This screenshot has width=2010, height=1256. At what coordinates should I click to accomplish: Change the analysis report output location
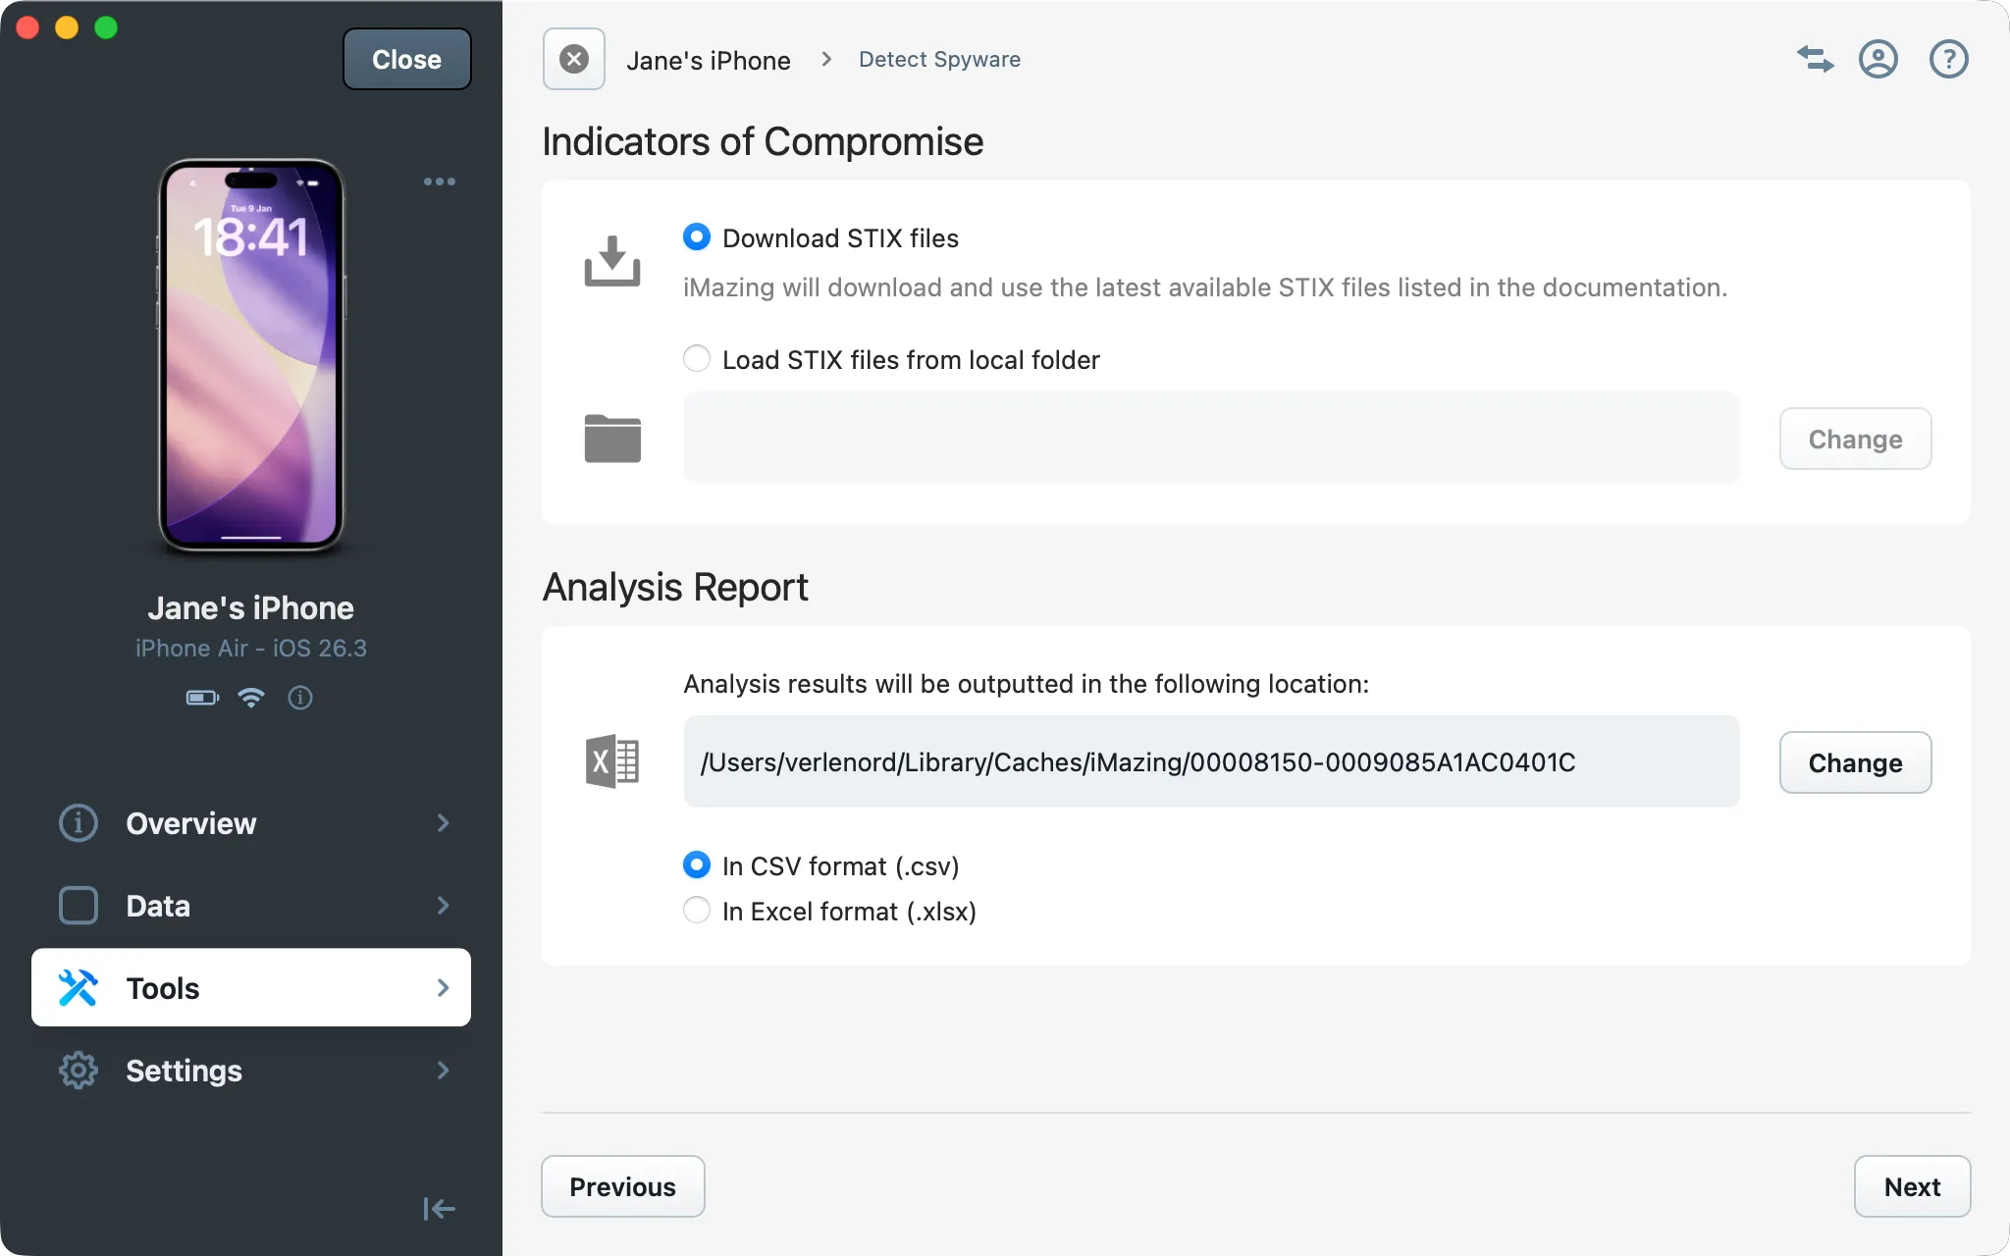[x=1854, y=762]
